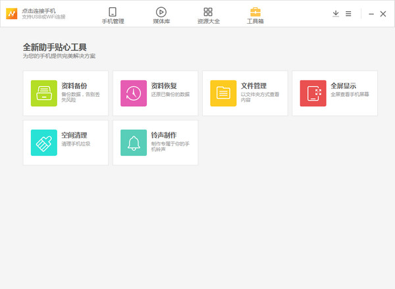Click the 以文件夹方式查看内容 description
This screenshot has width=395, height=289.
tap(260, 97)
